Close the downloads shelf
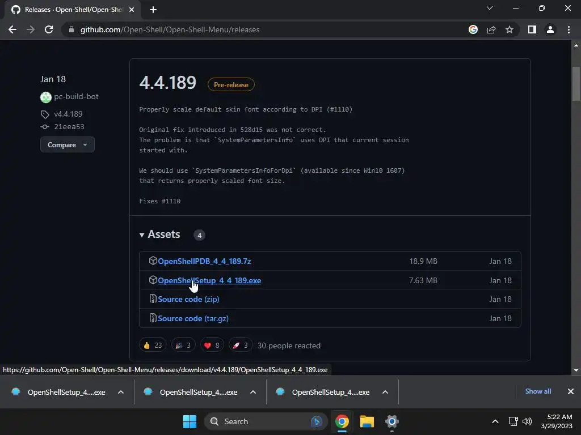The image size is (581, 435). [571, 391]
